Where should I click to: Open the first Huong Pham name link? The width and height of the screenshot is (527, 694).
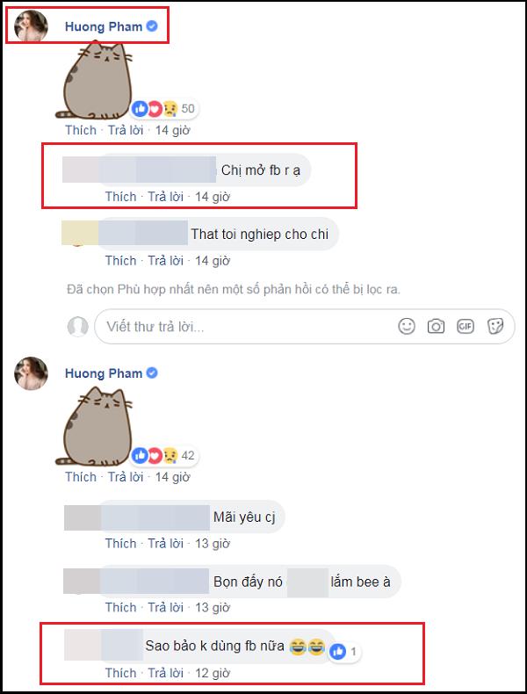[104, 26]
